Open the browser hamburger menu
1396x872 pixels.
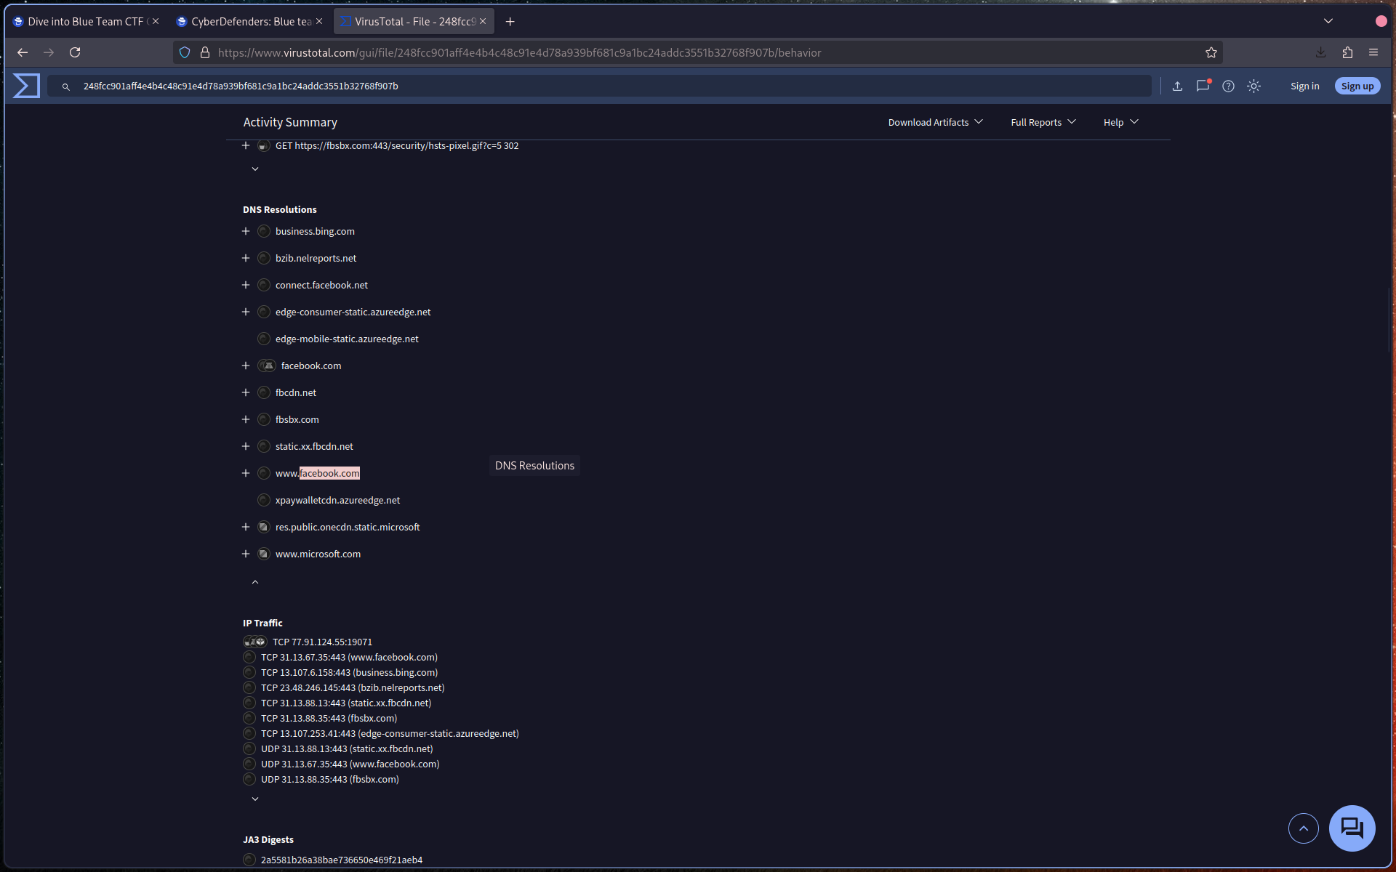1373,52
